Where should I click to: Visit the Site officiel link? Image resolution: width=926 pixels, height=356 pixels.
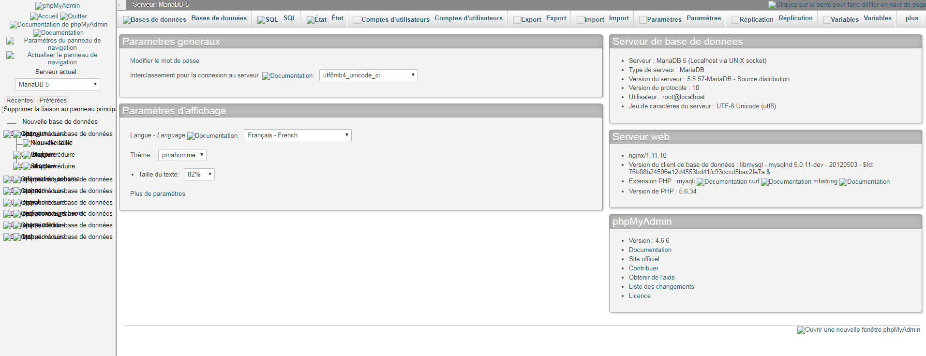coord(644,259)
